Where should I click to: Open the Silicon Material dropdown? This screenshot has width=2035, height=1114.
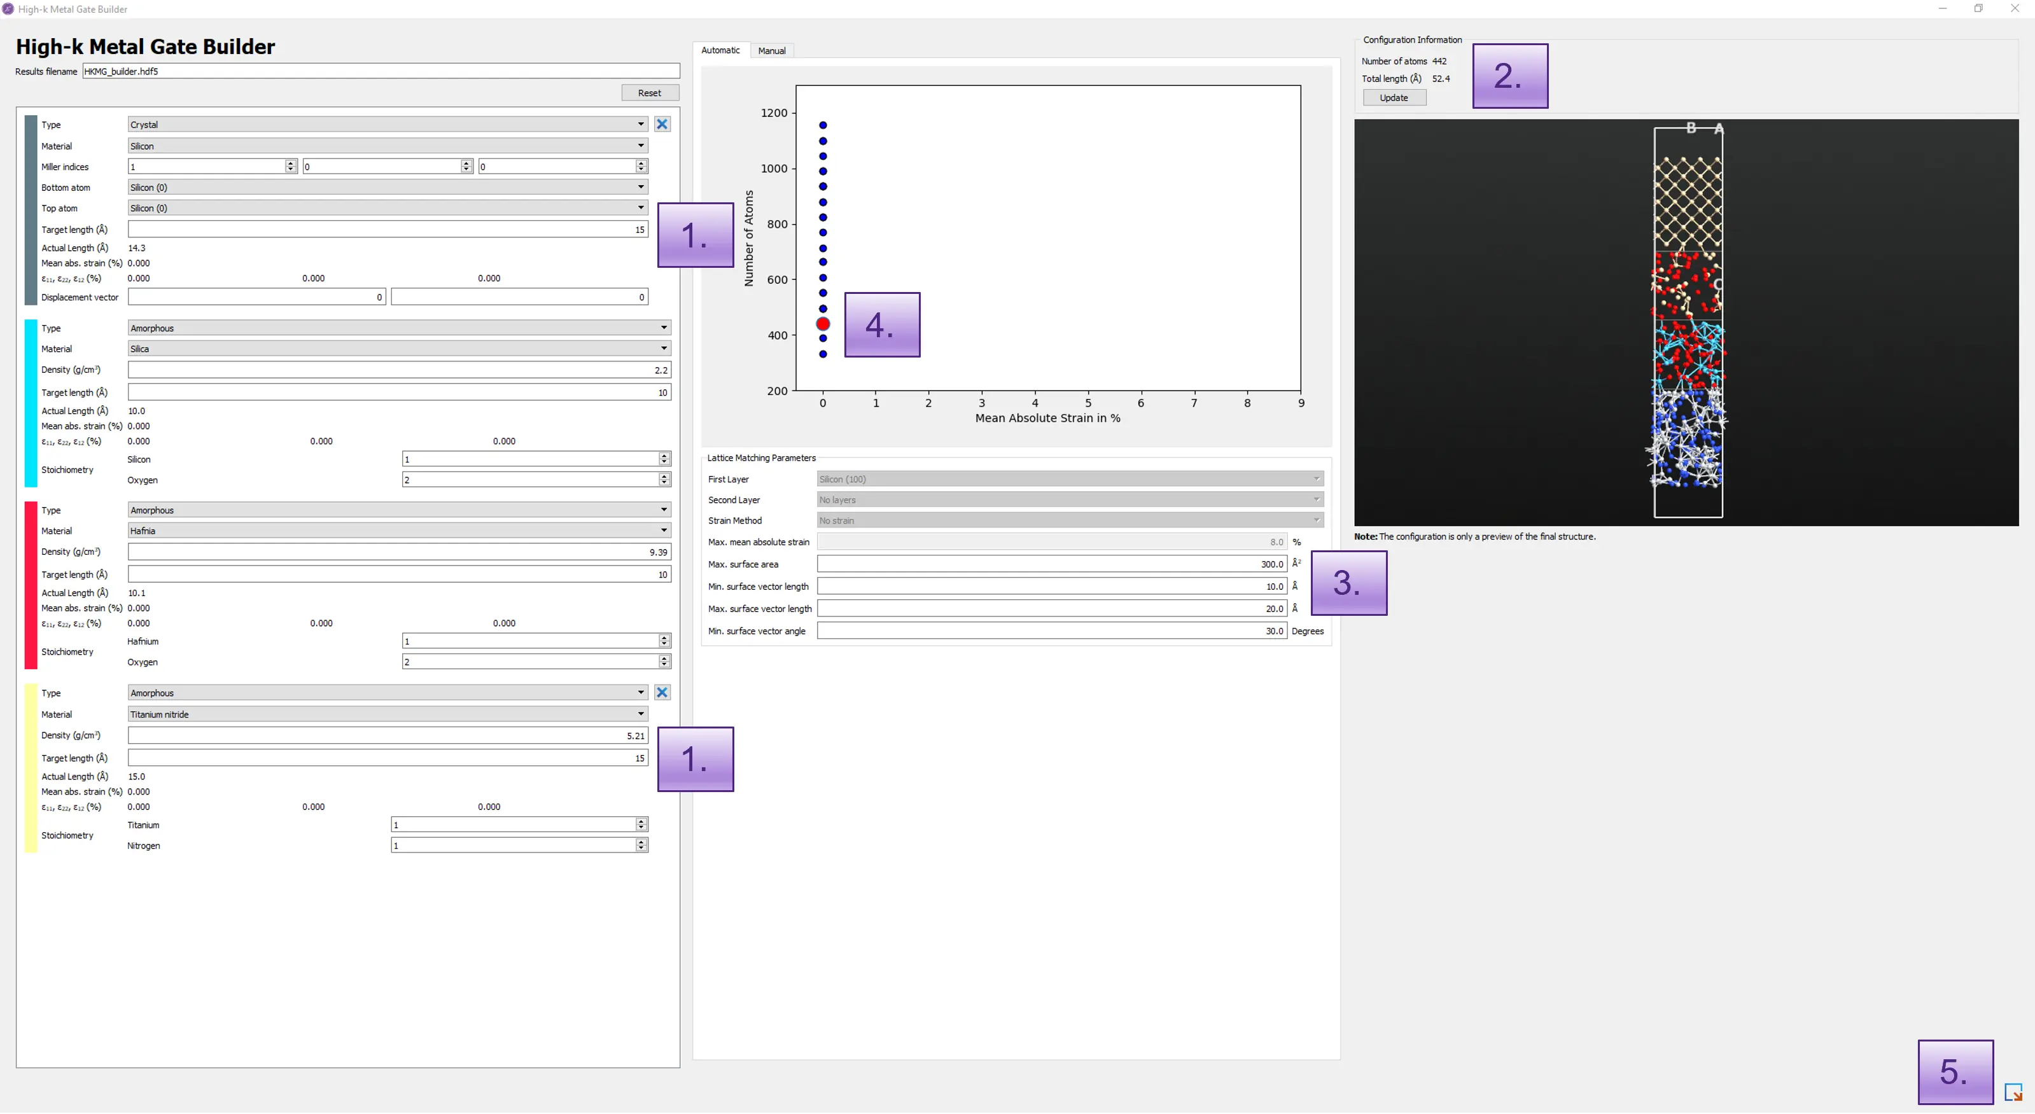coord(387,145)
